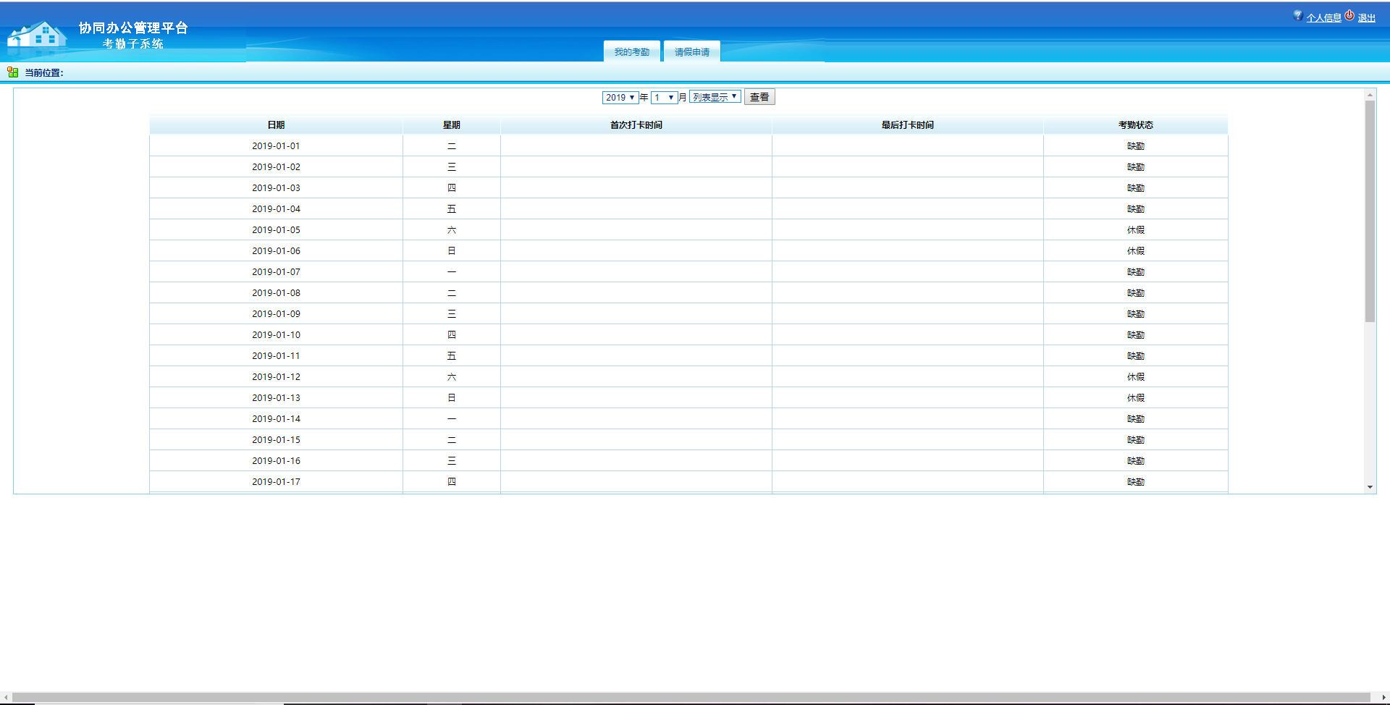Select the 2019-01-17 date cell
The width and height of the screenshot is (1390, 705).
click(276, 482)
